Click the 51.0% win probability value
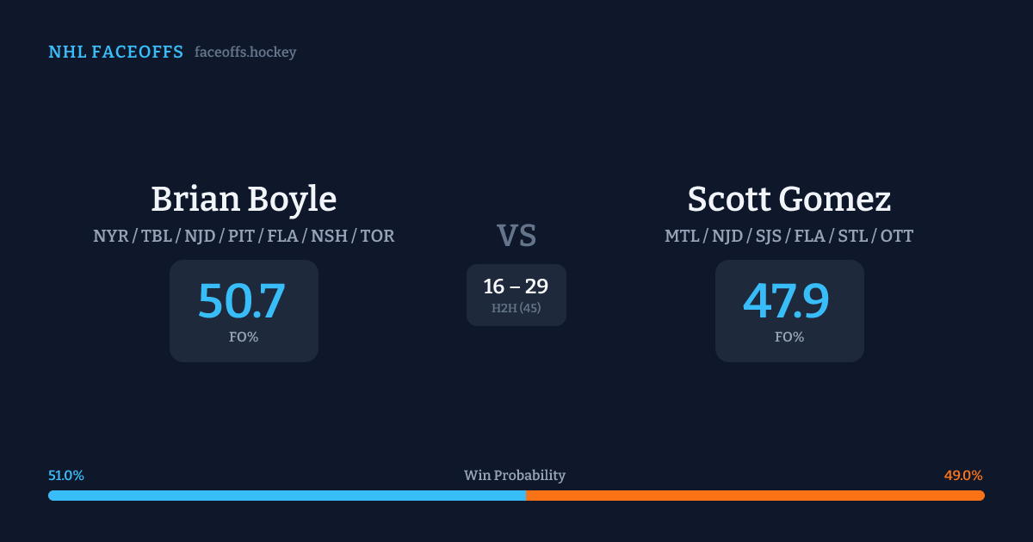The height and width of the screenshot is (542, 1033). coord(66,476)
